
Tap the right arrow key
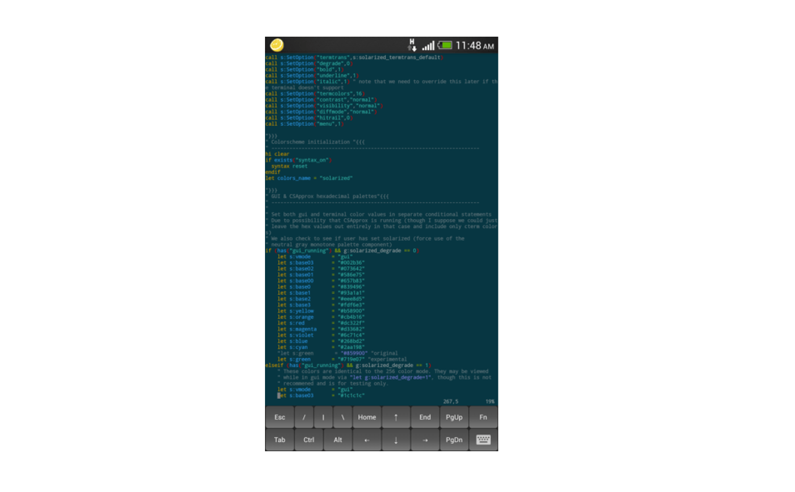point(425,440)
